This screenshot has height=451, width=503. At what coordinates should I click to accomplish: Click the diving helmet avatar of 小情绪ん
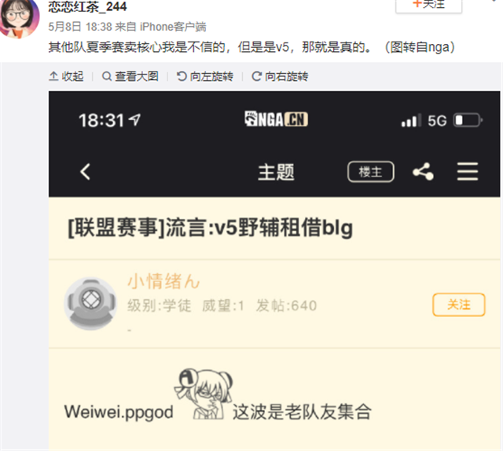click(x=91, y=303)
